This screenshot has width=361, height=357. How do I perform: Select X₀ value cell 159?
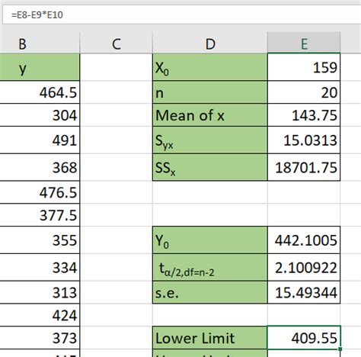(x=304, y=67)
